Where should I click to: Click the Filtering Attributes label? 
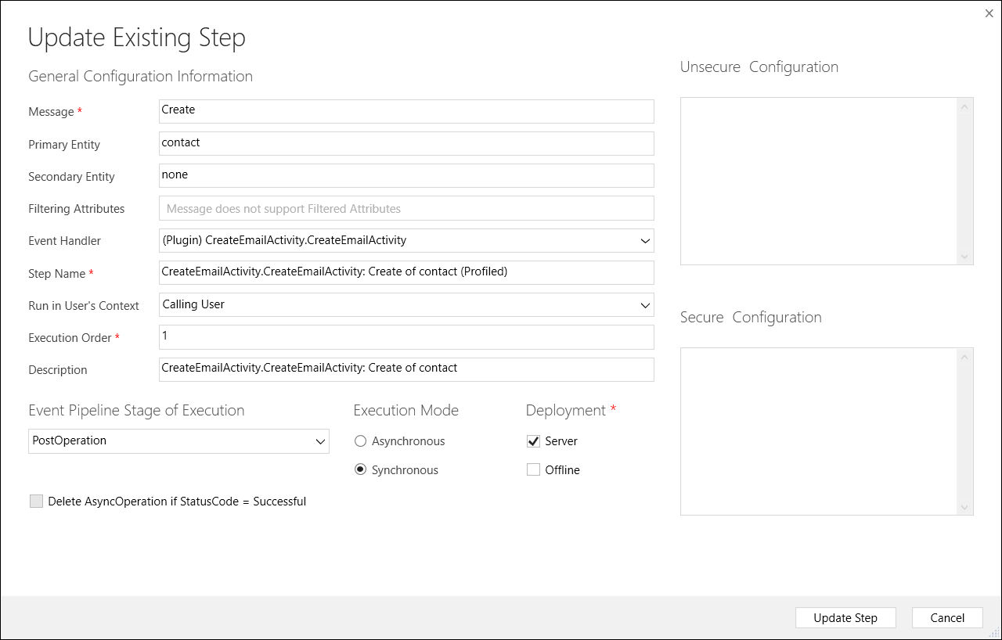[76, 209]
